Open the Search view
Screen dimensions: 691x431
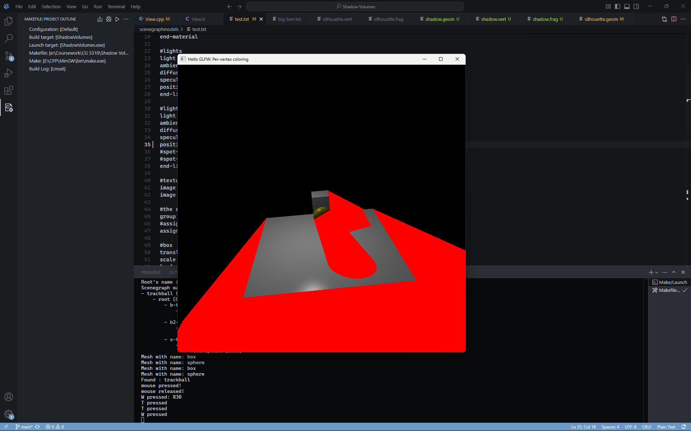click(8, 38)
